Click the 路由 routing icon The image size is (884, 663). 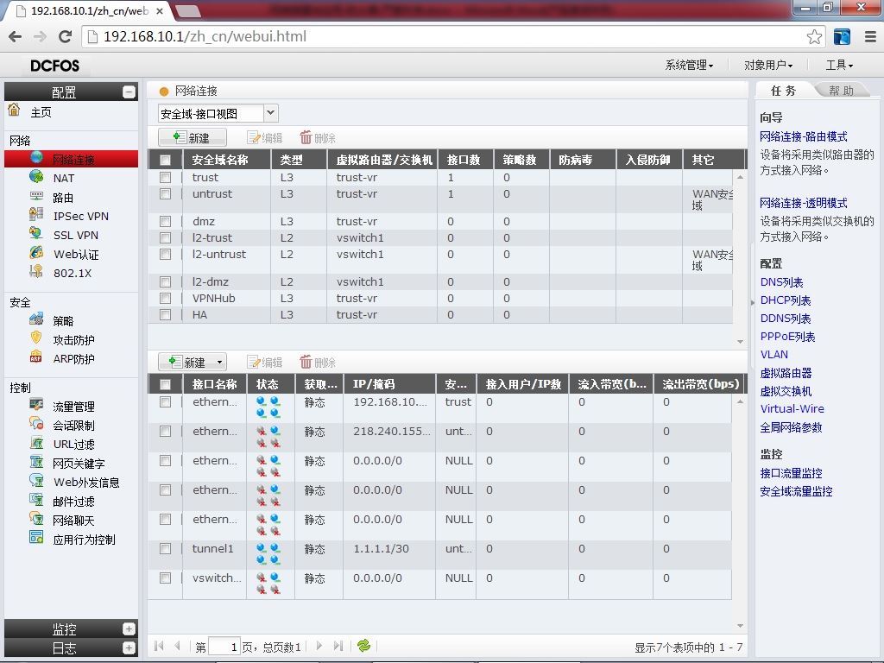[36, 196]
